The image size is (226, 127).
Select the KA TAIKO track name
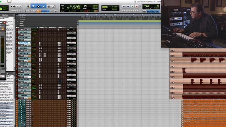(24, 32)
